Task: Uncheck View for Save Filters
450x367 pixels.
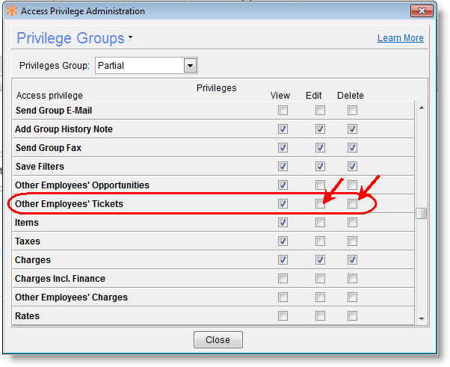Action: point(283,167)
